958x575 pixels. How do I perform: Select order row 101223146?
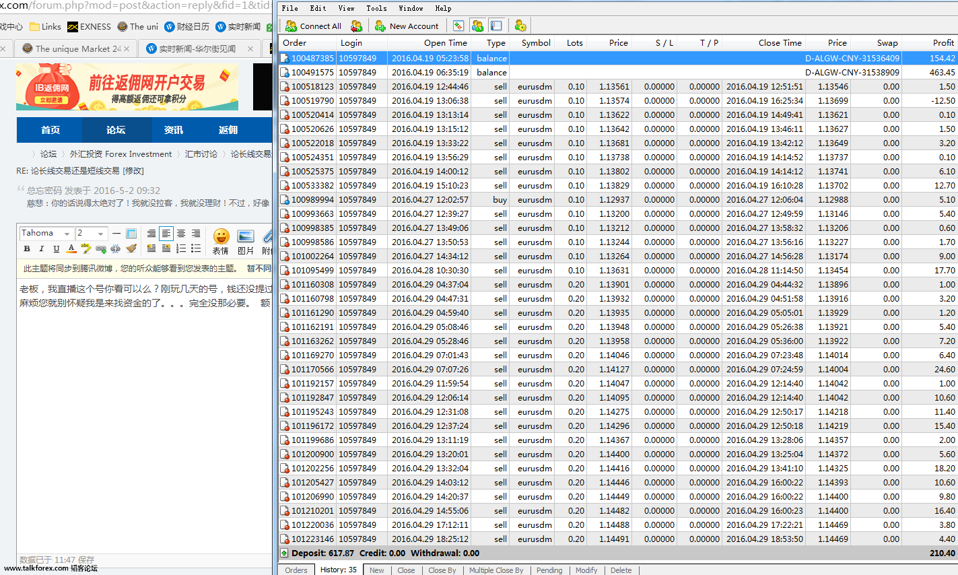click(618, 539)
